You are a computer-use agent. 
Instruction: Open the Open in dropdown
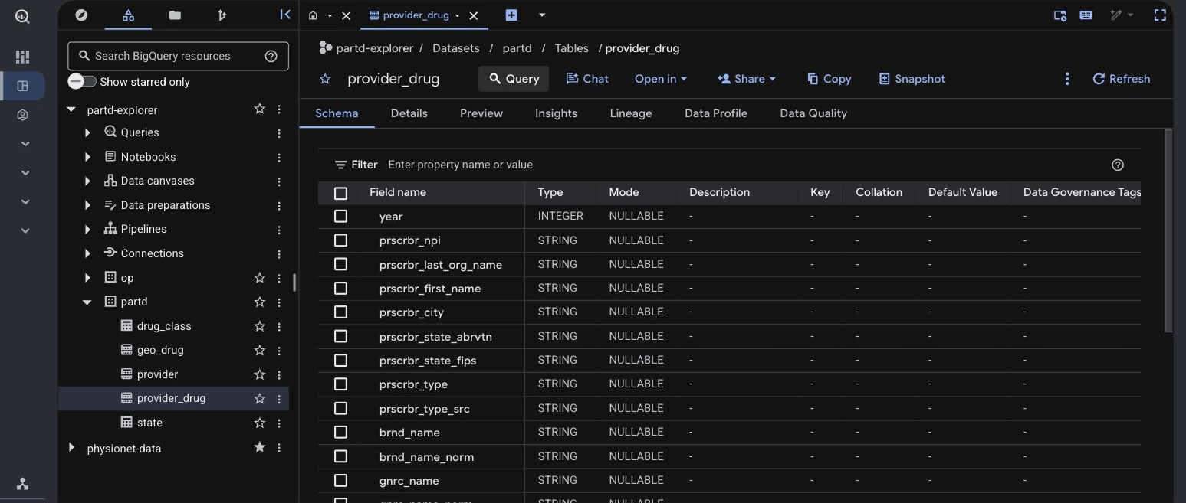(661, 79)
